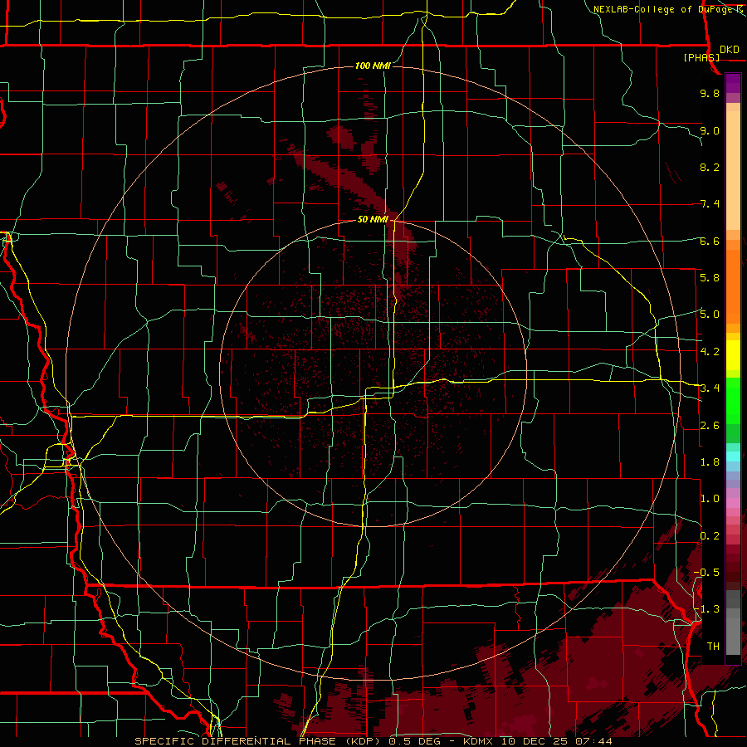Click the 2.6 scale value
Image resolution: width=747 pixels, height=747 pixels.
coord(710,426)
